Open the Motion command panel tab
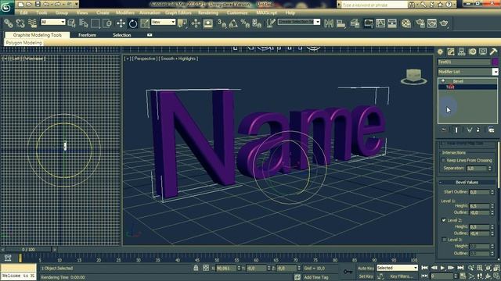This screenshot has height=281, width=501. pos(472,52)
